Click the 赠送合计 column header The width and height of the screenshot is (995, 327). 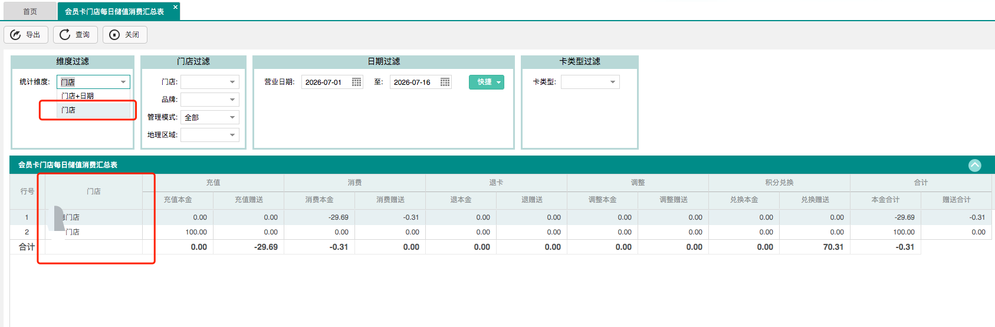click(x=957, y=200)
